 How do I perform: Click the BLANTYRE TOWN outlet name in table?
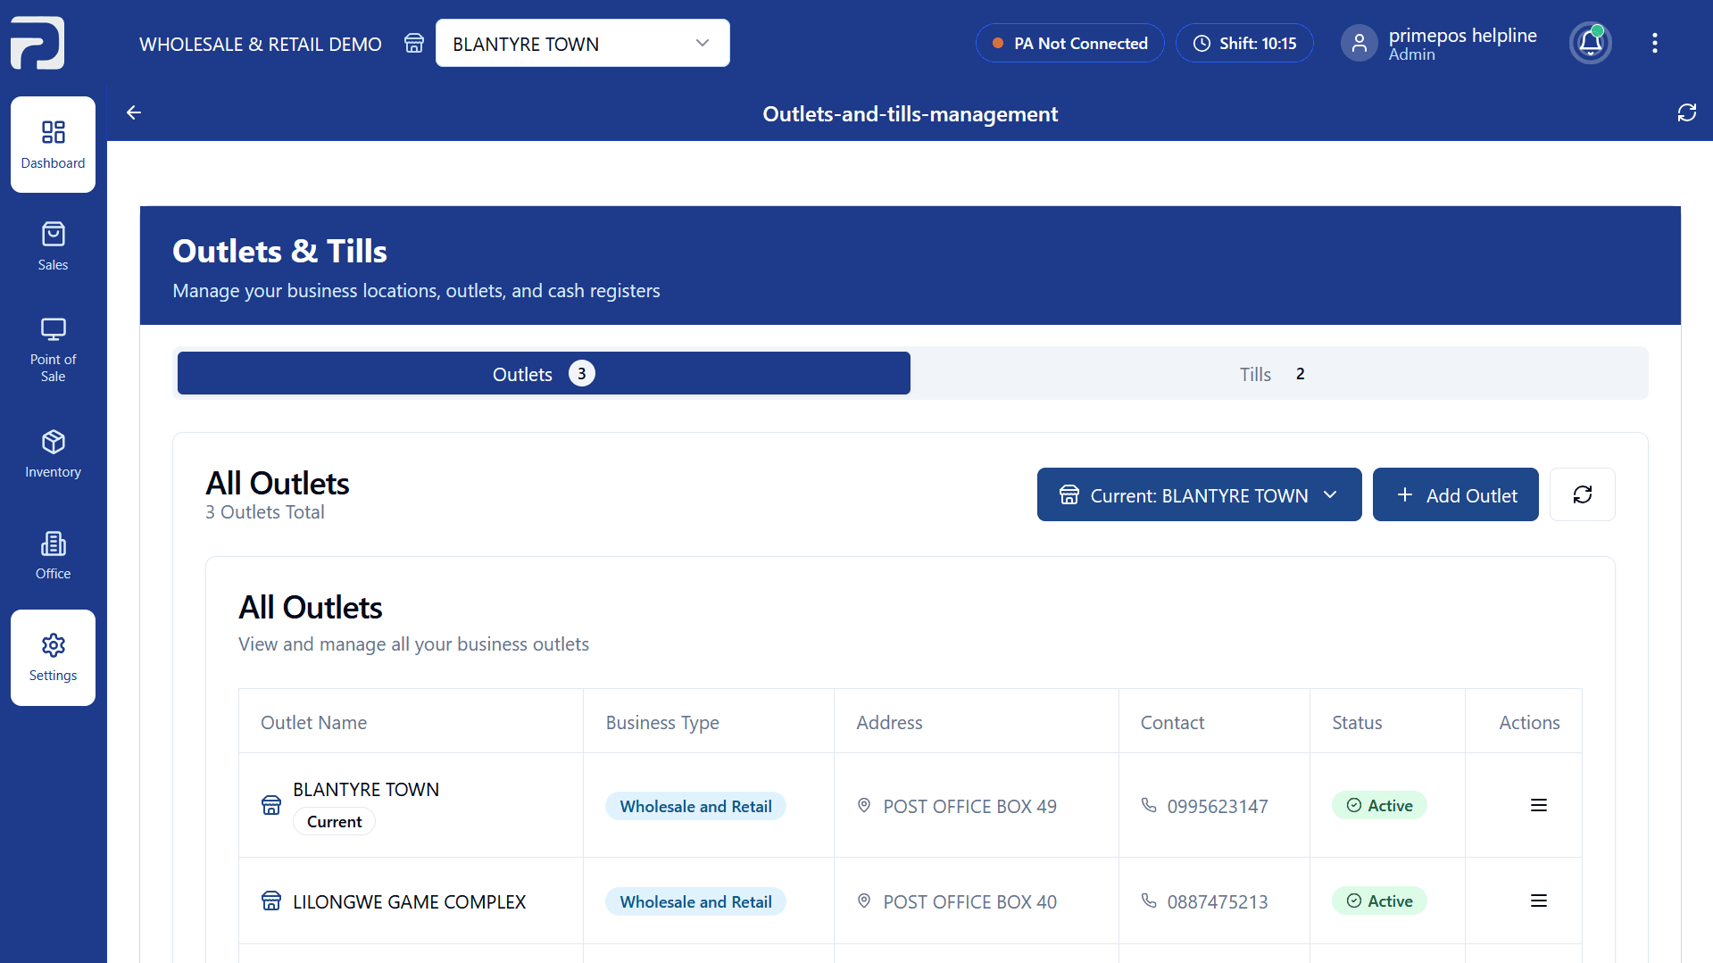[x=366, y=789]
